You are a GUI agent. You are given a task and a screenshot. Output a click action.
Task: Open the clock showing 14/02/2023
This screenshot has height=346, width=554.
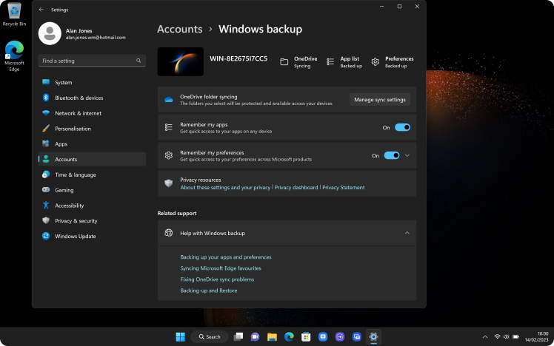(536, 337)
